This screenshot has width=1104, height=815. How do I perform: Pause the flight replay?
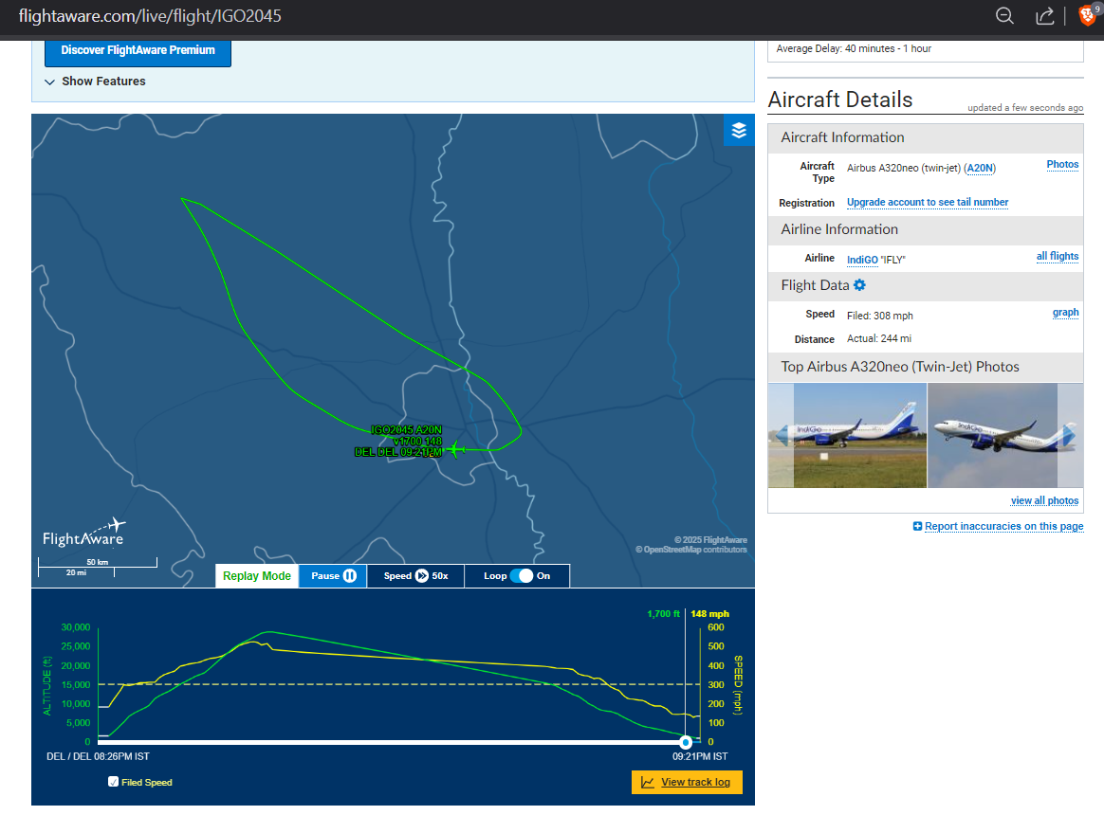(333, 575)
